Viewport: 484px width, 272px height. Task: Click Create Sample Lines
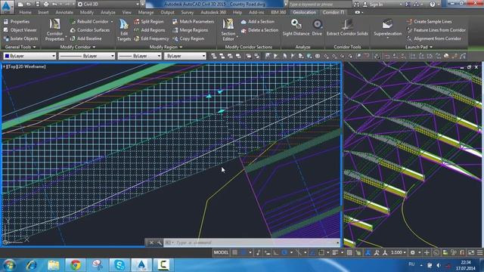click(x=430, y=22)
